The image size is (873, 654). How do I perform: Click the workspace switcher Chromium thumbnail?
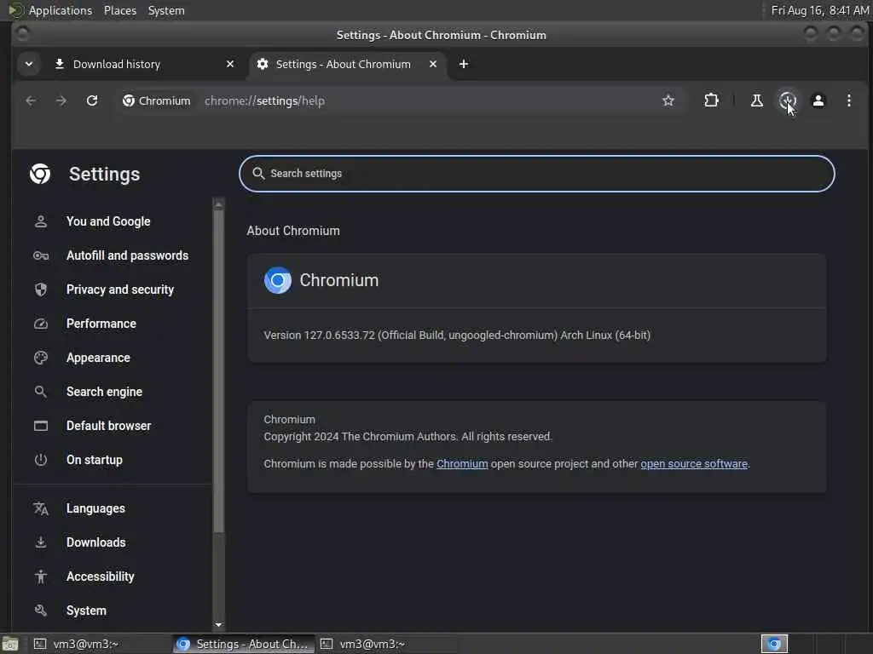pyautogui.click(x=774, y=644)
